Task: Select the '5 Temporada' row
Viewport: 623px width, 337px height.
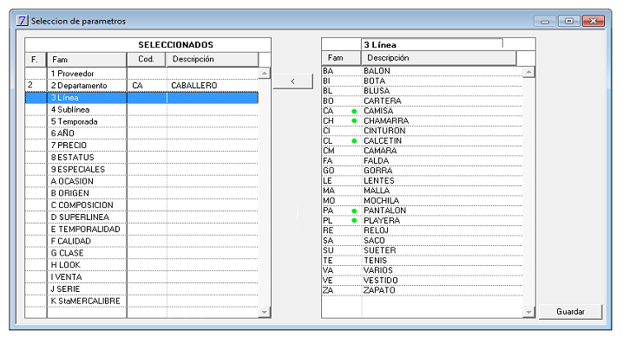Action: click(141, 121)
